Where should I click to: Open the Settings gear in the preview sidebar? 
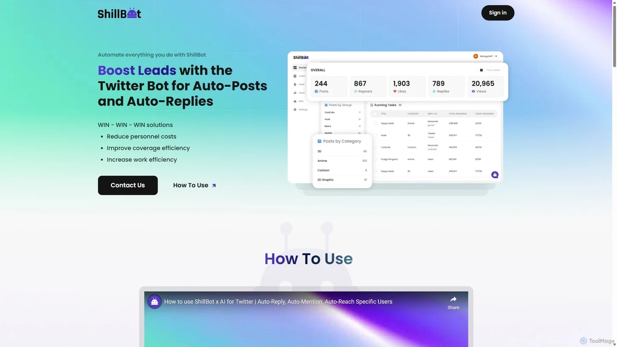coord(295,109)
